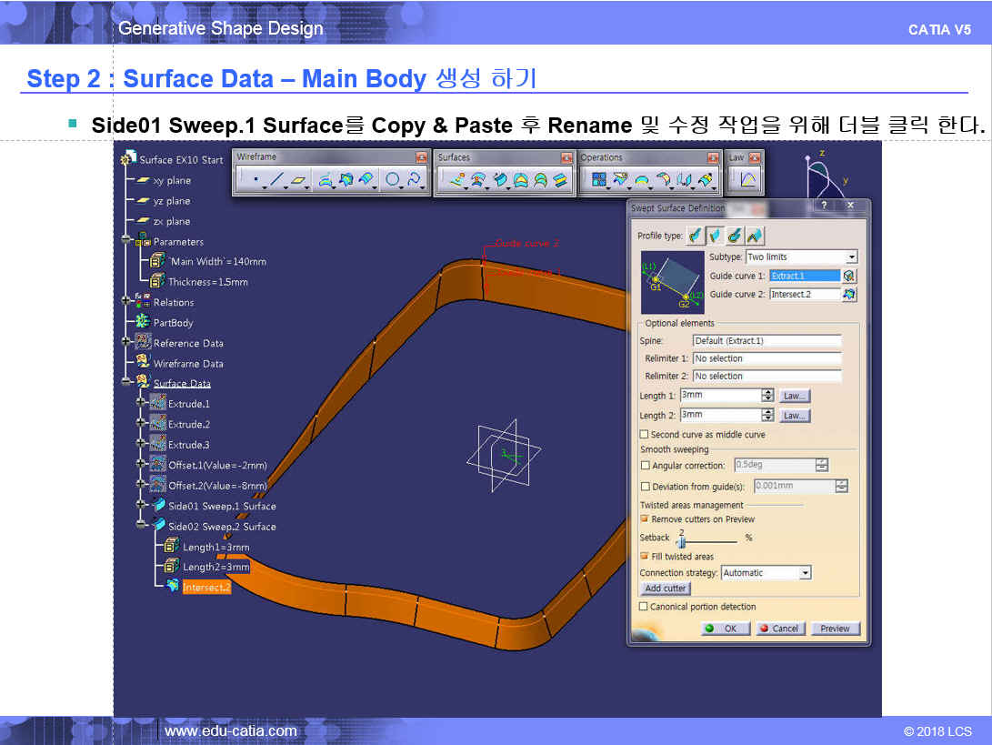Enable Second curve as middle curve checkbox

(x=645, y=435)
